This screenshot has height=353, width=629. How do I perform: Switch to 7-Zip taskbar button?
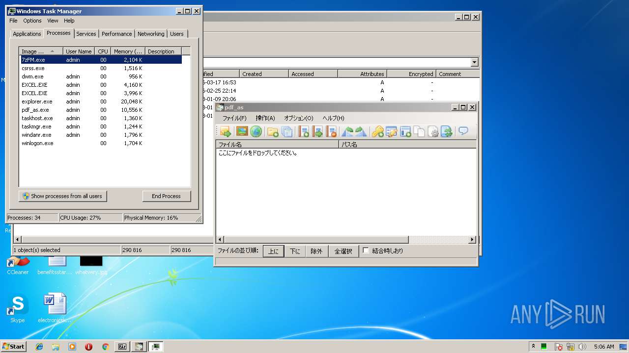pyautogui.click(x=122, y=347)
